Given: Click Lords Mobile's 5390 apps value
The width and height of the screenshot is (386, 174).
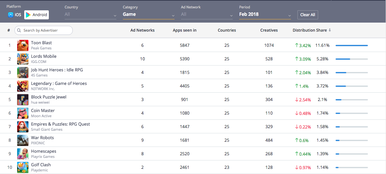Looking at the screenshot, I should [185, 59].
